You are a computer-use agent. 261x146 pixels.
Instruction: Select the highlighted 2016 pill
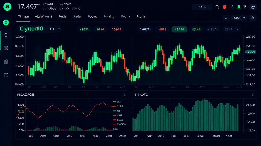point(179,29)
